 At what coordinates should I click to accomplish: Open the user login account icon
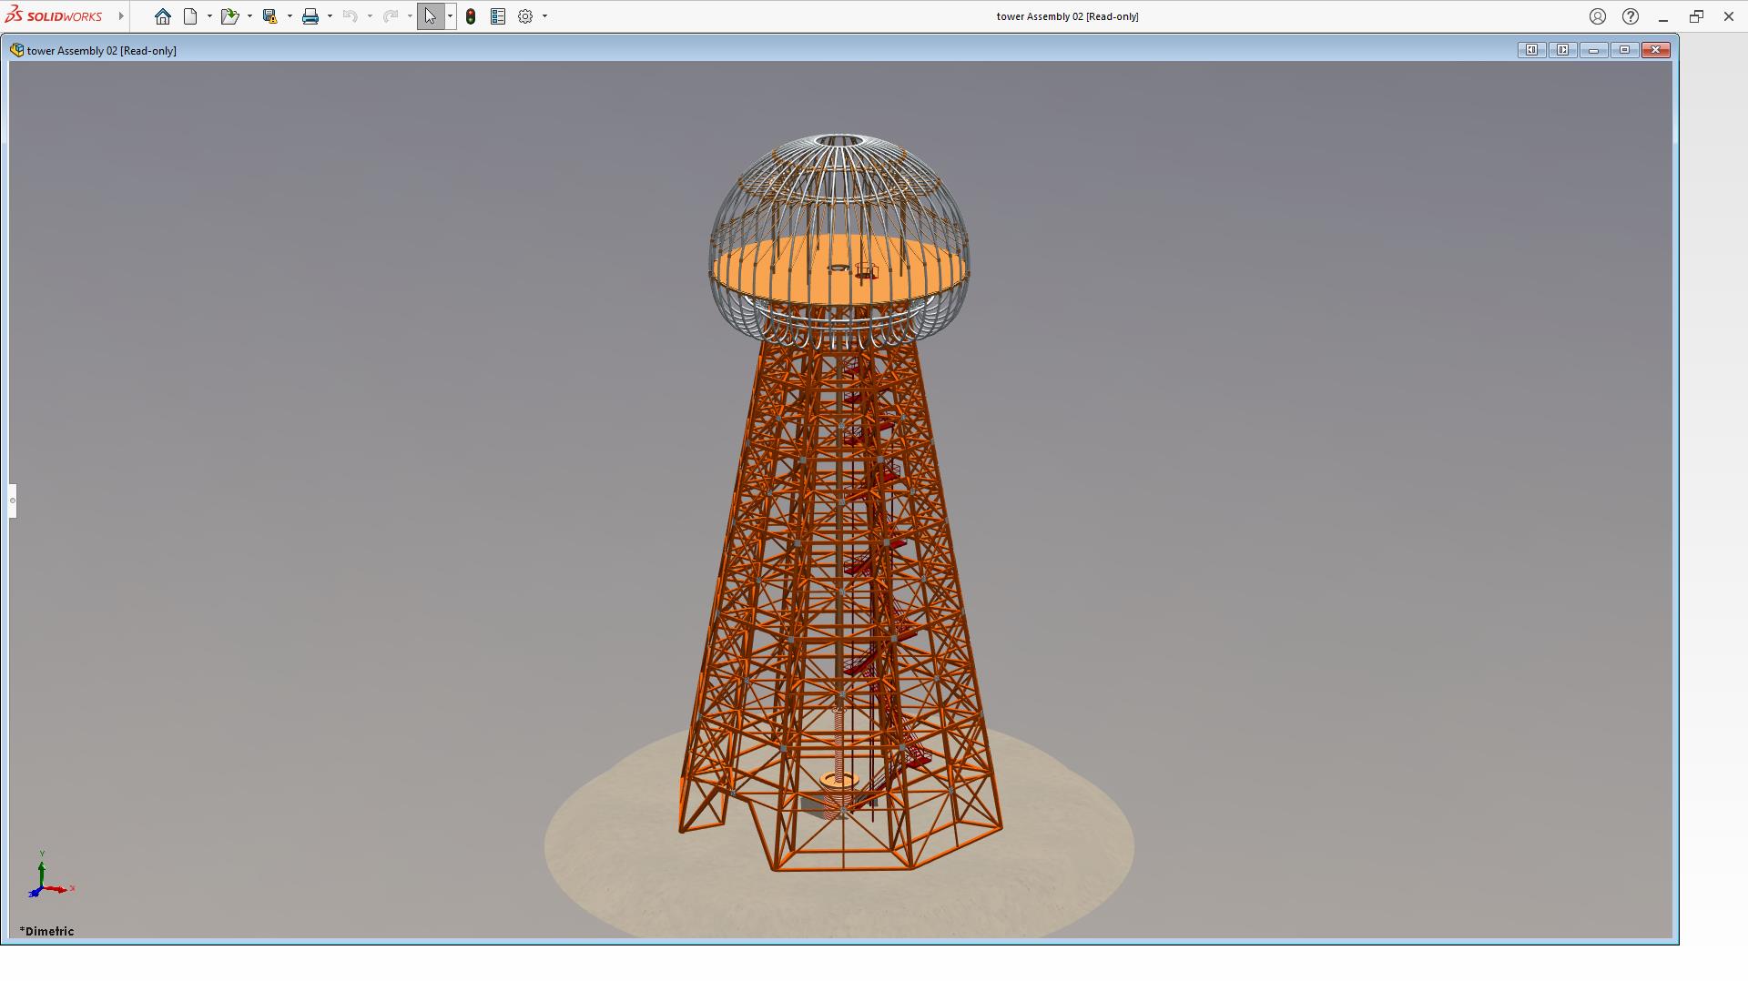(x=1598, y=16)
